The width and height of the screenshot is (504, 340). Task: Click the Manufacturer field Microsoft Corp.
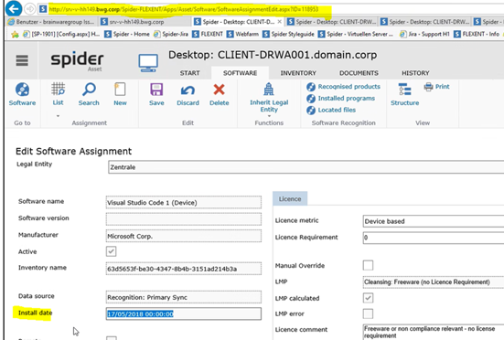point(184,236)
